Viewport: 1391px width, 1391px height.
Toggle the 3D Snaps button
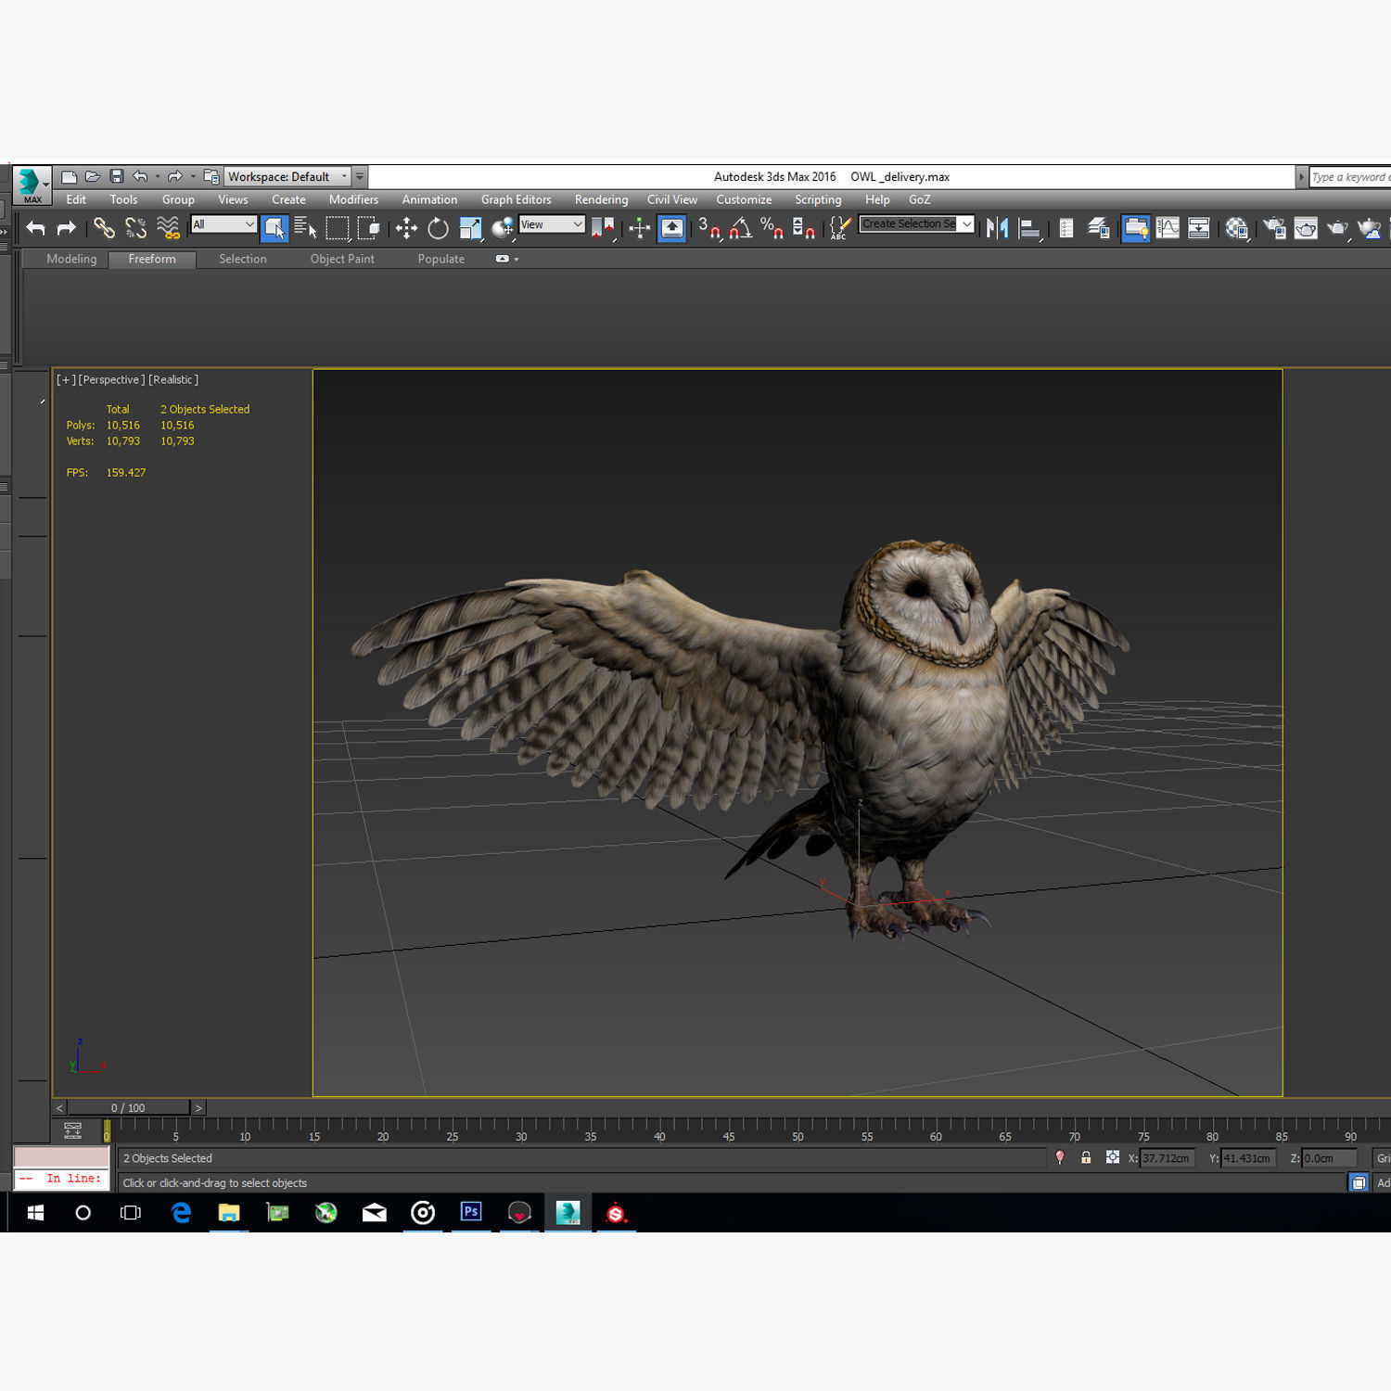[x=709, y=228]
